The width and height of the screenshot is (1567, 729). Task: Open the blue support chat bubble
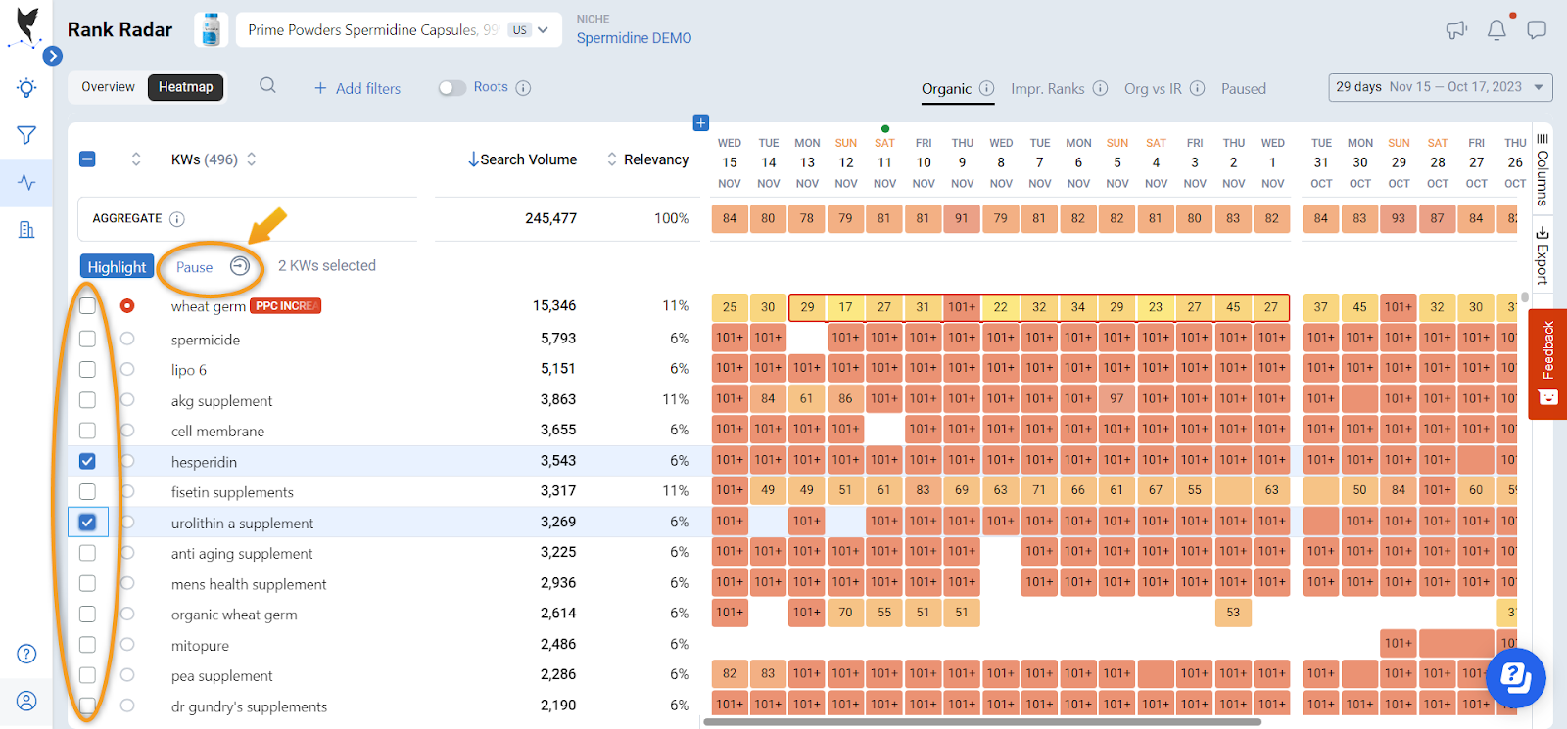point(1515,677)
